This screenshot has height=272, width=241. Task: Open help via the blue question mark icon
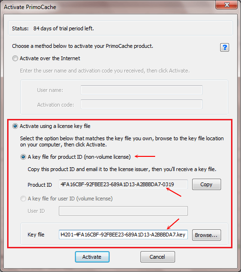click(224, 47)
